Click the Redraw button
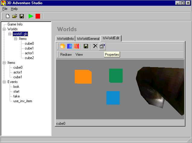The image size is (192, 143). coord(66,55)
